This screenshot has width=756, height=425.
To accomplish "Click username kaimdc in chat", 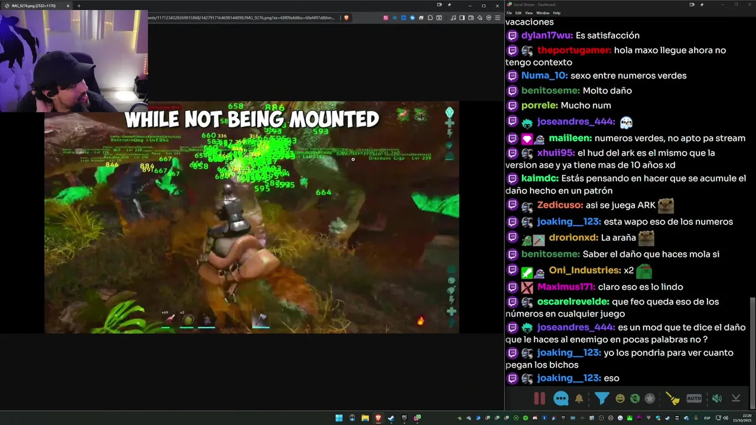I will tap(540, 178).
